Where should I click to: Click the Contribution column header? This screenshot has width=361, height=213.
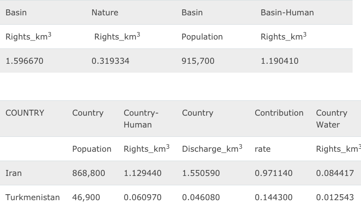279,113
